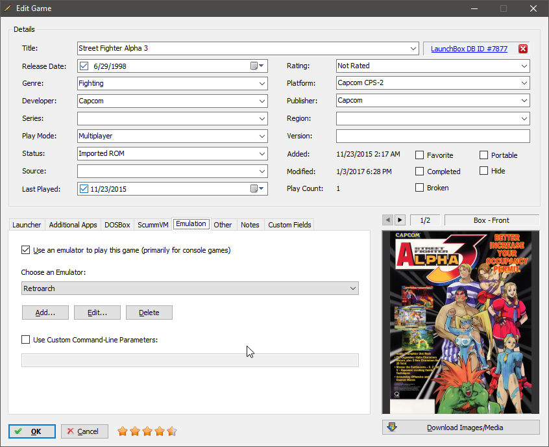This screenshot has width=549, height=447.
Task: Open the Source dropdown
Action: [262, 171]
